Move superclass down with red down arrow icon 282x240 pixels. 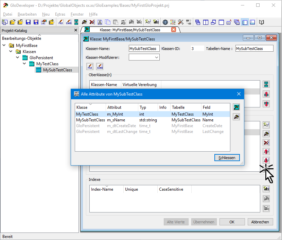[266, 104]
